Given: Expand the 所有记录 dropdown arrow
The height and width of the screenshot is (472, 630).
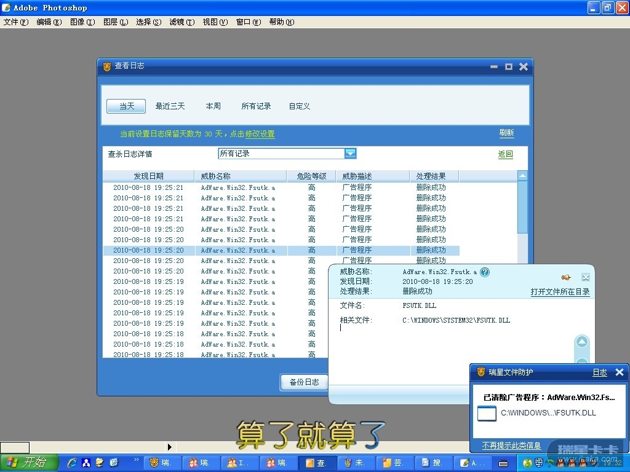Looking at the screenshot, I should tap(350, 153).
